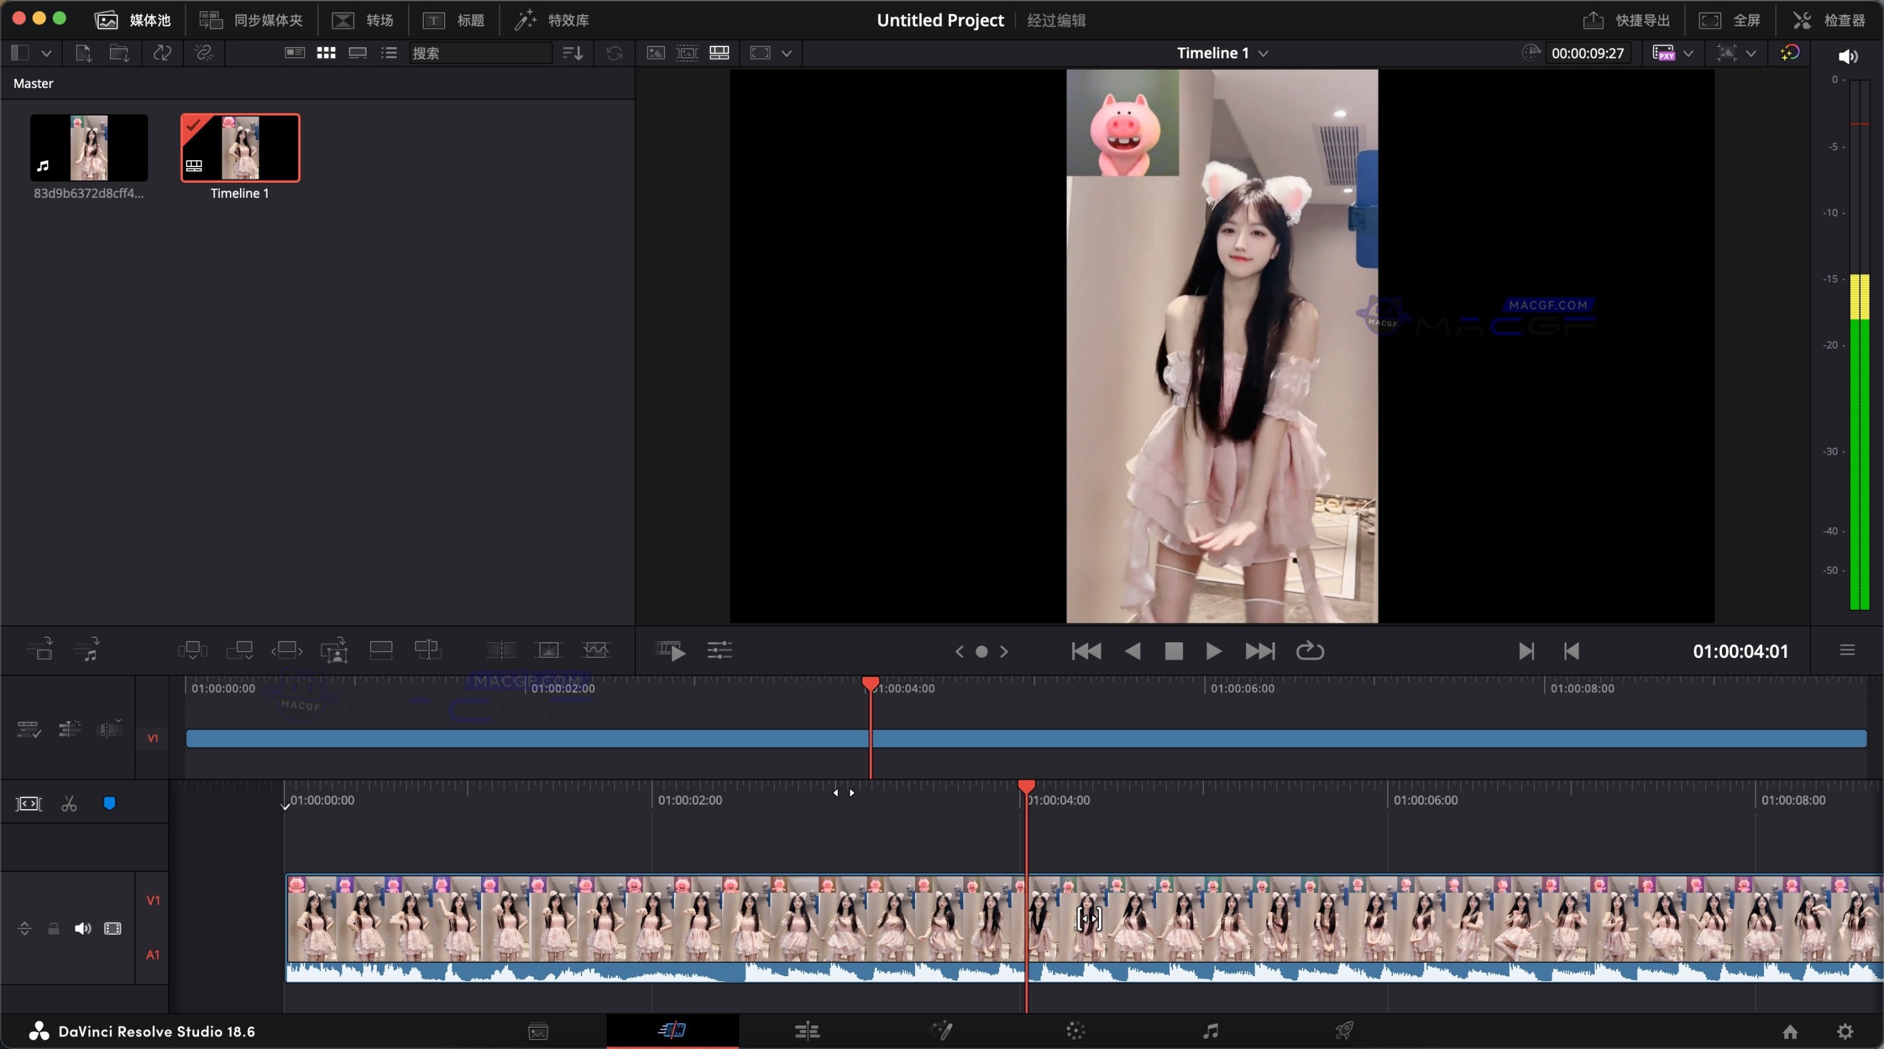The width and height of the screenshot is (1884, 1049).
Task: Expand the media pool bin dropdown arrow
Action: tap(47, 52)
